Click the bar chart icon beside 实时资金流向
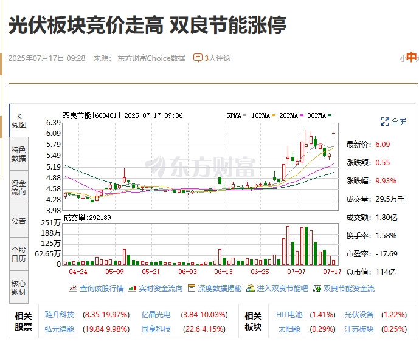419x353 pixels. [x=132, y=288]
